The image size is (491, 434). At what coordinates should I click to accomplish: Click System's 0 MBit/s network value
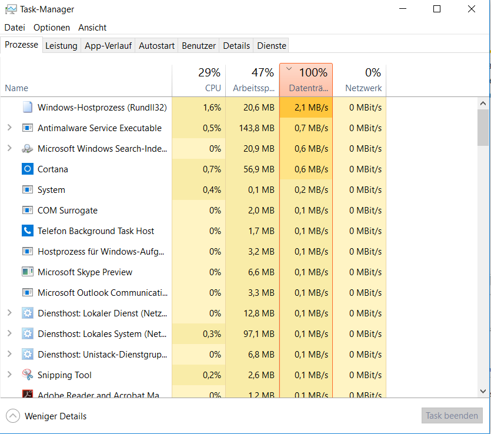(x=365, y=190)
